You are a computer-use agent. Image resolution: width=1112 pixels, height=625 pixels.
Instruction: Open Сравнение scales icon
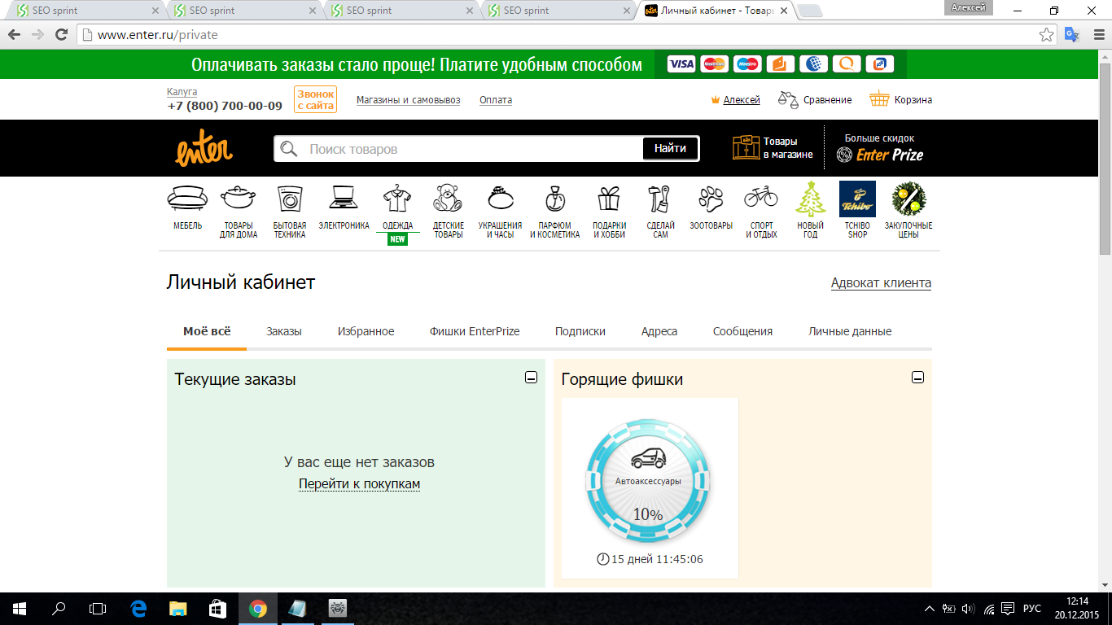(x=788, y=99)
